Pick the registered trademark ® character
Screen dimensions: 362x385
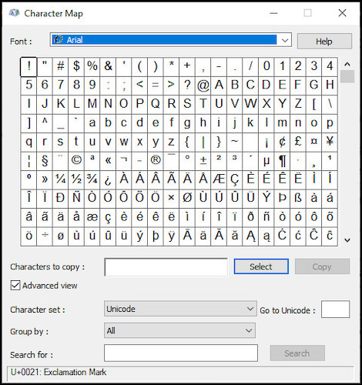coord(156,160)
